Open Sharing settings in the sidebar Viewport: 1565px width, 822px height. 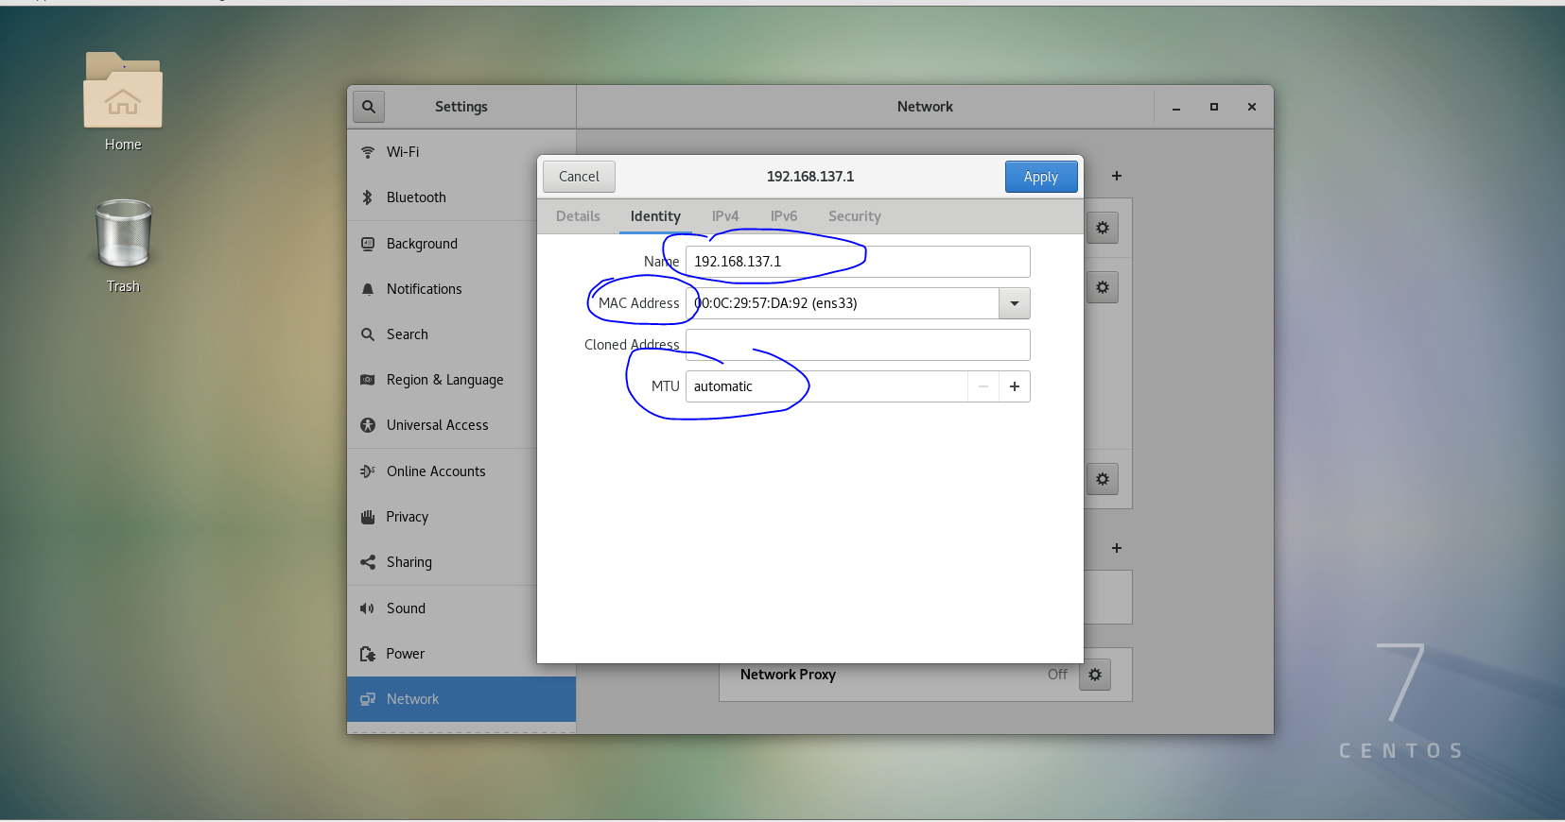pos(461,562)
